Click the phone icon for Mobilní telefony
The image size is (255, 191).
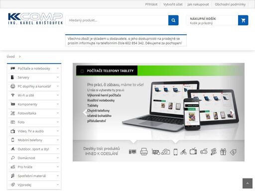click(x=13, y=140)
